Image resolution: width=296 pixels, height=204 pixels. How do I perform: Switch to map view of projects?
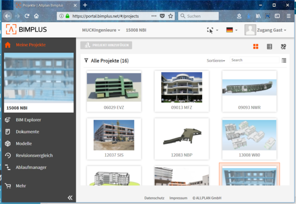click(283, 47)
